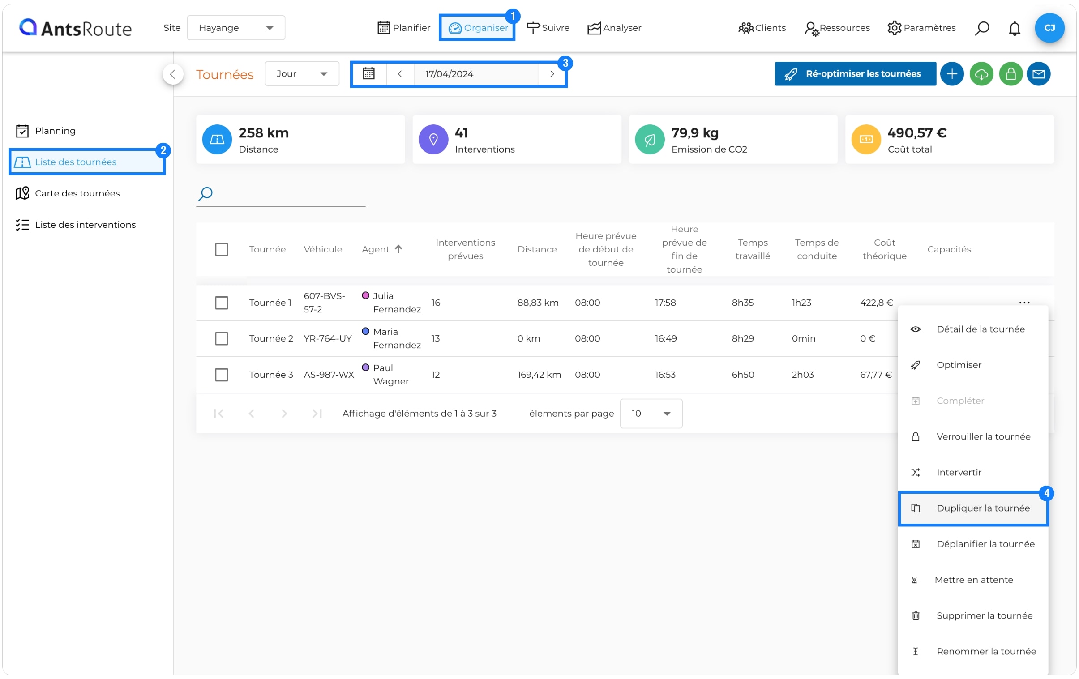Viewport: 1079px width, 679px height.
Task: Go to the previous day arrow
Action: 400,73
